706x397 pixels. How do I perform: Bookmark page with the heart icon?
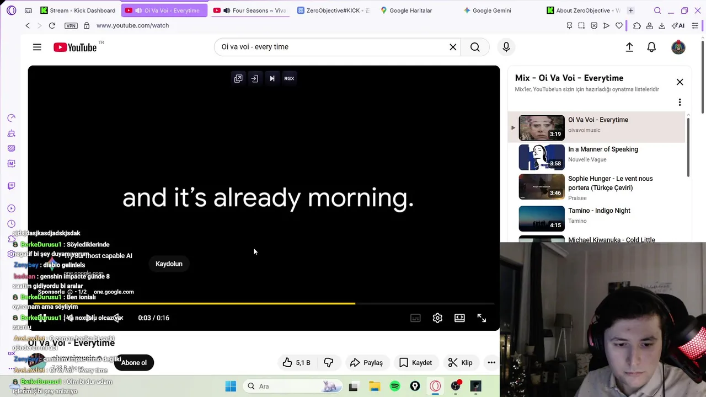coord(619,25)
